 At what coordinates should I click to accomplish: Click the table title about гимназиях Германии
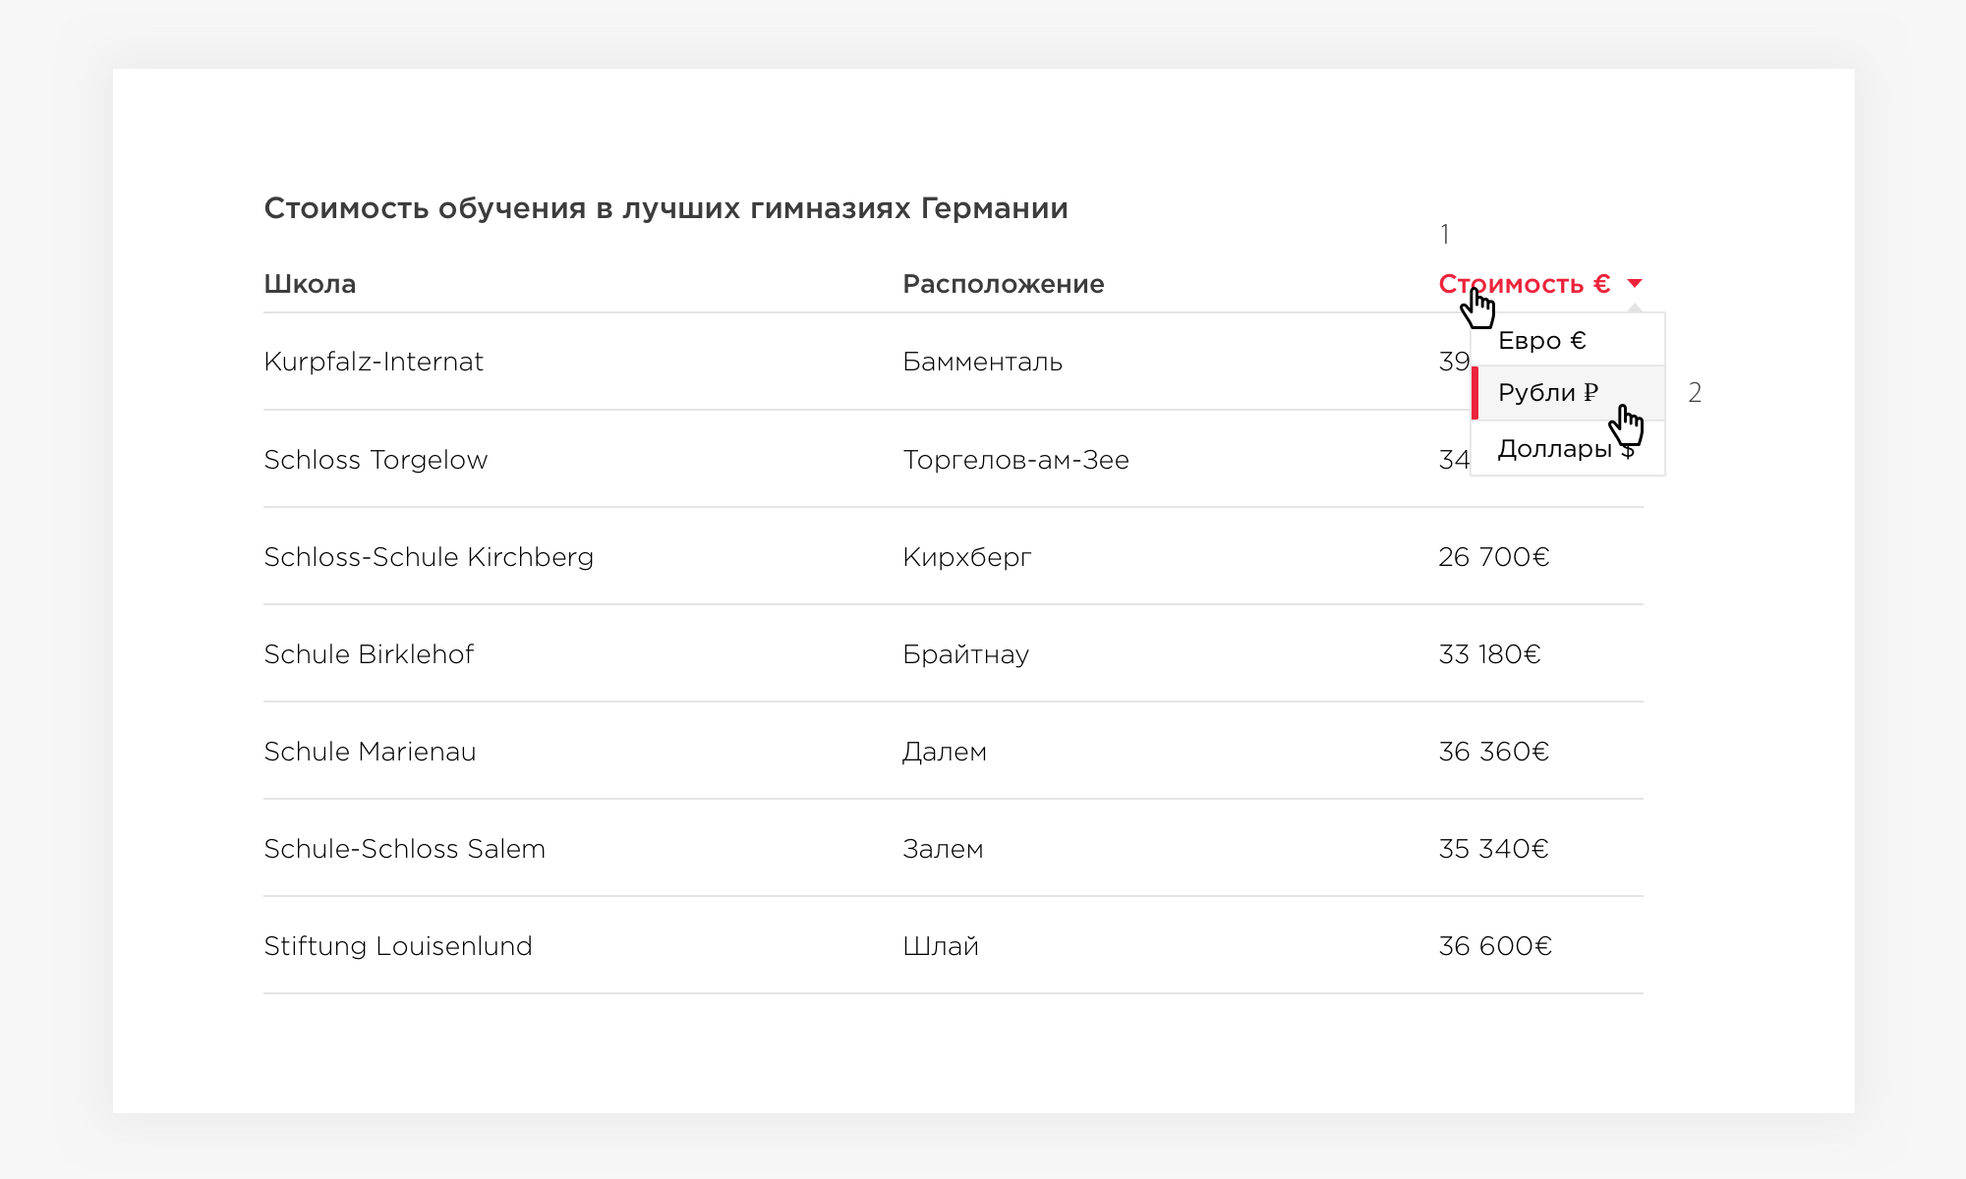[x=665, y=208]
